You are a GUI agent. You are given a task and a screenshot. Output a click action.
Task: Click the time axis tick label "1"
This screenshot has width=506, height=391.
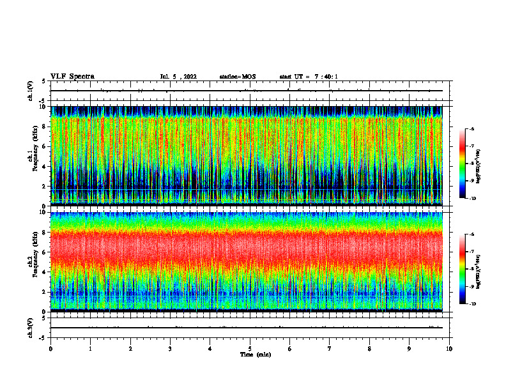pos(90,349)
